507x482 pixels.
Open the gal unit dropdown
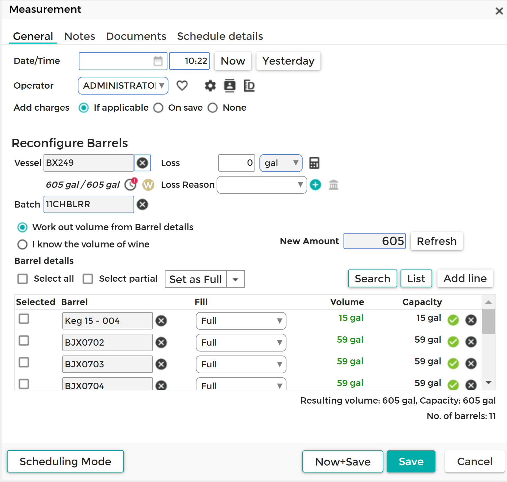[x=281, y=163]
